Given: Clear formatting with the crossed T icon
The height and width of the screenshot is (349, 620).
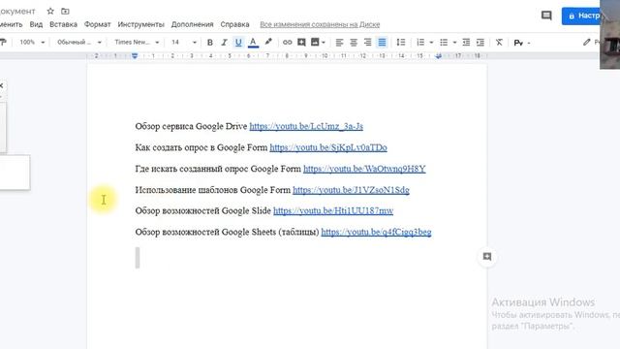Looking at the screenshot, I should coord(499,43).
